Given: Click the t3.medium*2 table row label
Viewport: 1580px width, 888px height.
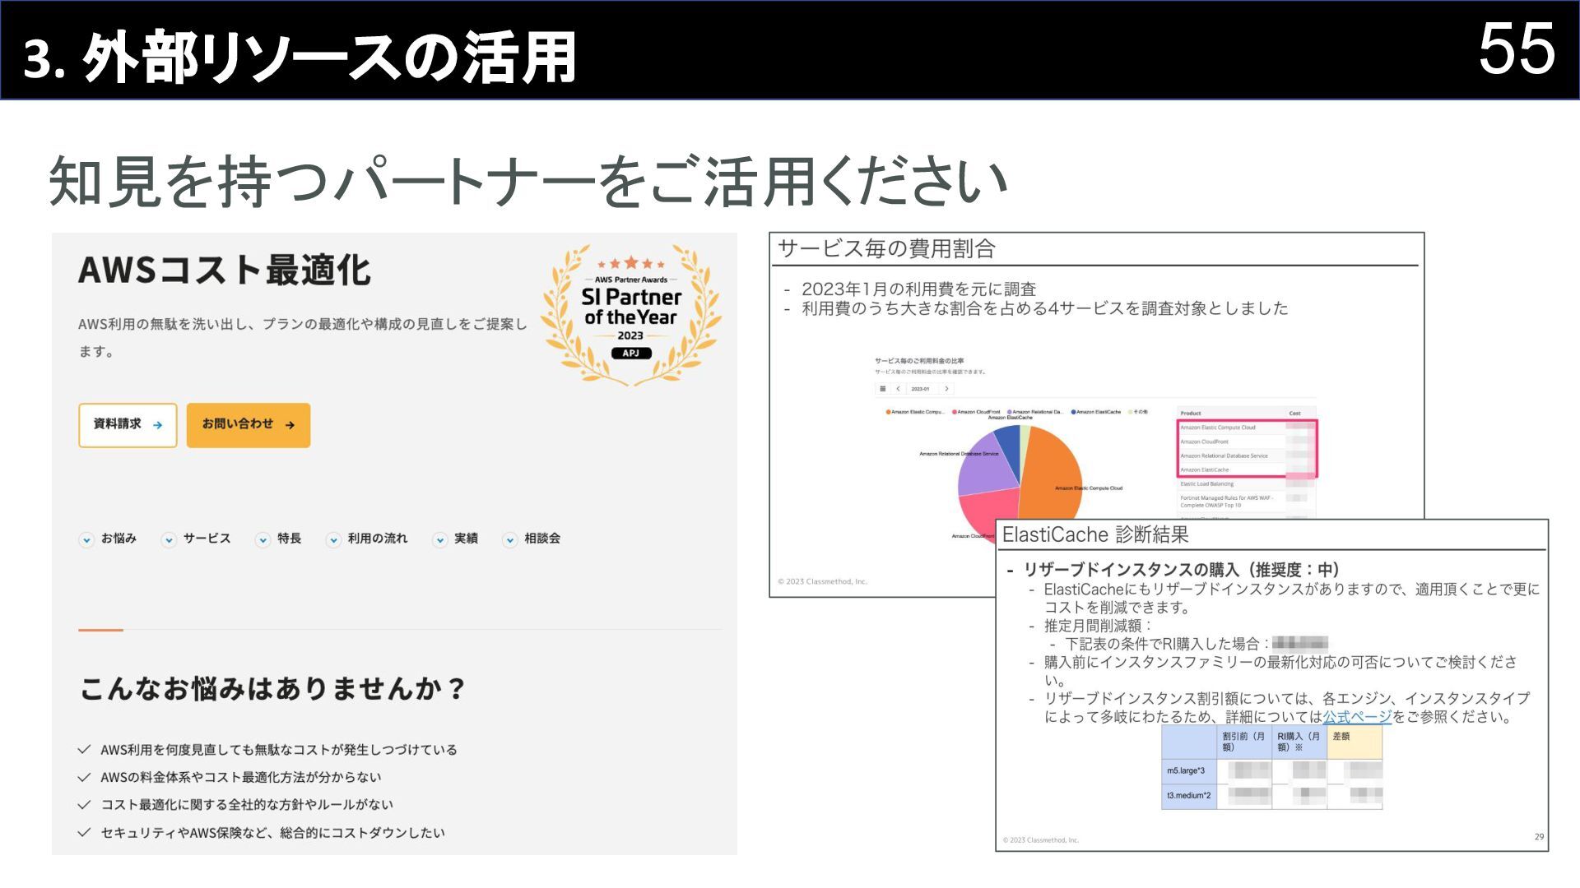Looking at the screenshot, I should pos(1189,796).
